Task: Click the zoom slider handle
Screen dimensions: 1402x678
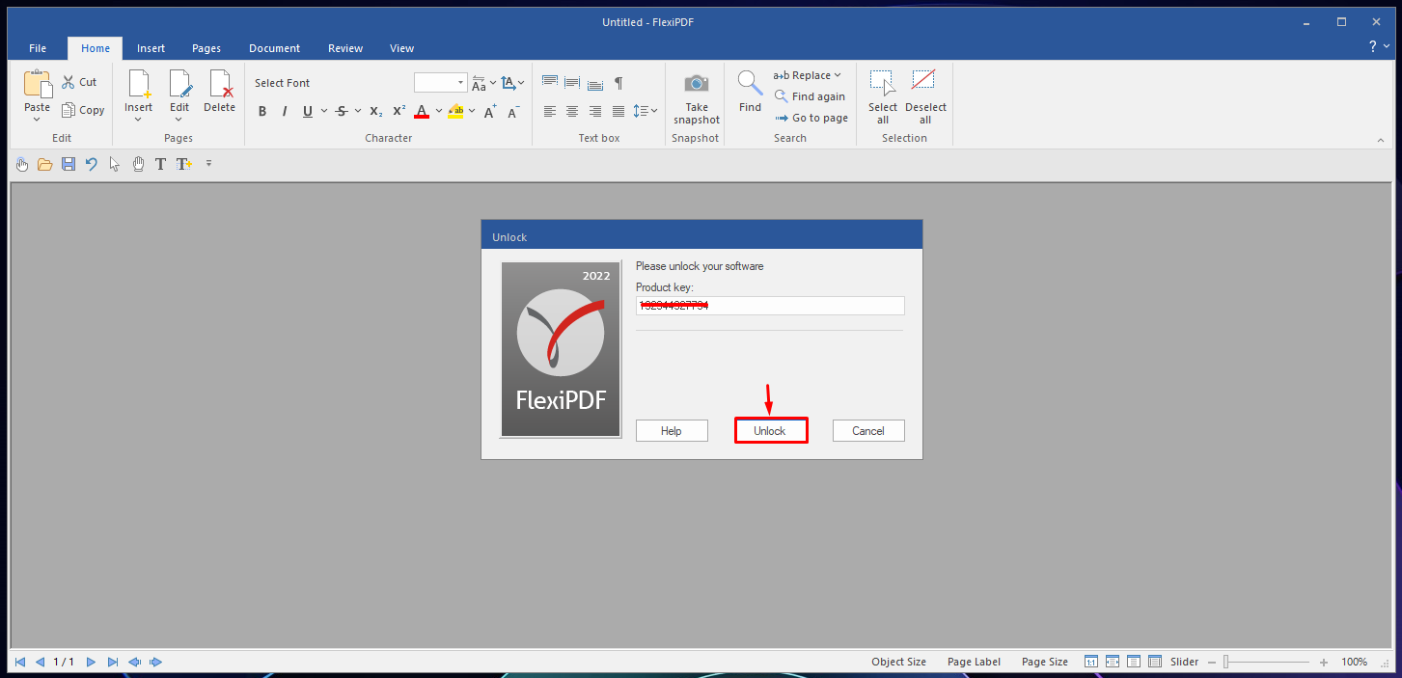Action: pyautogui.click(x=1226, y=662)
